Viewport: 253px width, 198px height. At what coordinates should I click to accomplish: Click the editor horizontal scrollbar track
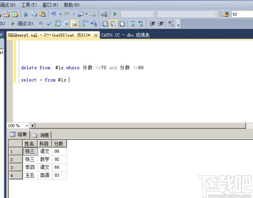[x=140, y=125]
